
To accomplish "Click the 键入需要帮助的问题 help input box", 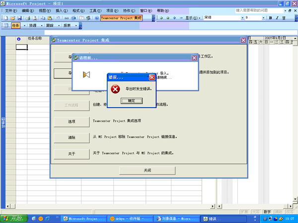I will [259, 10].
